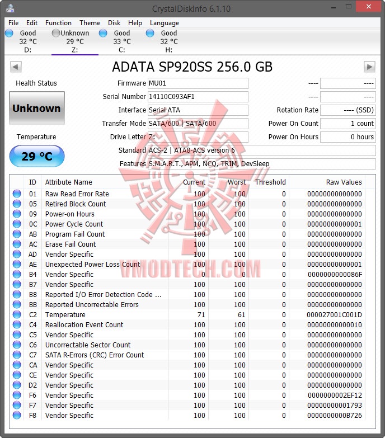Viewport: 385px width, 438px height.
Task: Click the Transfer Mode field
Action: click(x=198, y=124)
